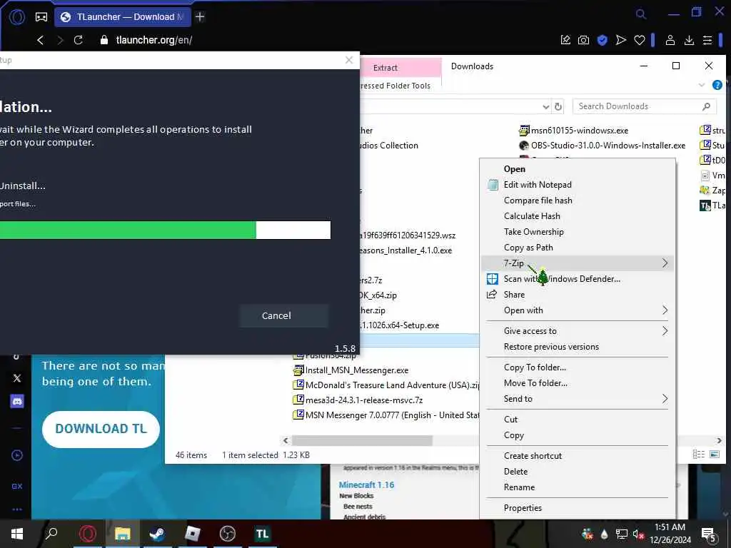Click the Opera browser logo icon
Viewport: 731px width, 548px height.
17,17
